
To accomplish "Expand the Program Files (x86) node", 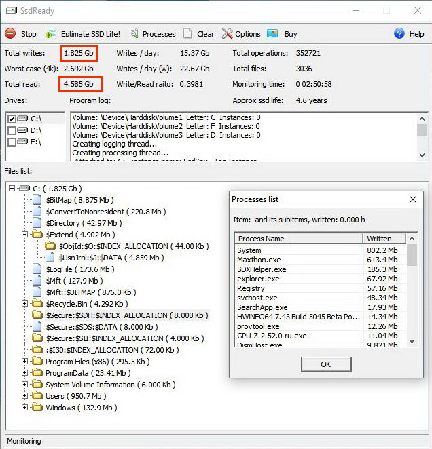I will (25, 362).
